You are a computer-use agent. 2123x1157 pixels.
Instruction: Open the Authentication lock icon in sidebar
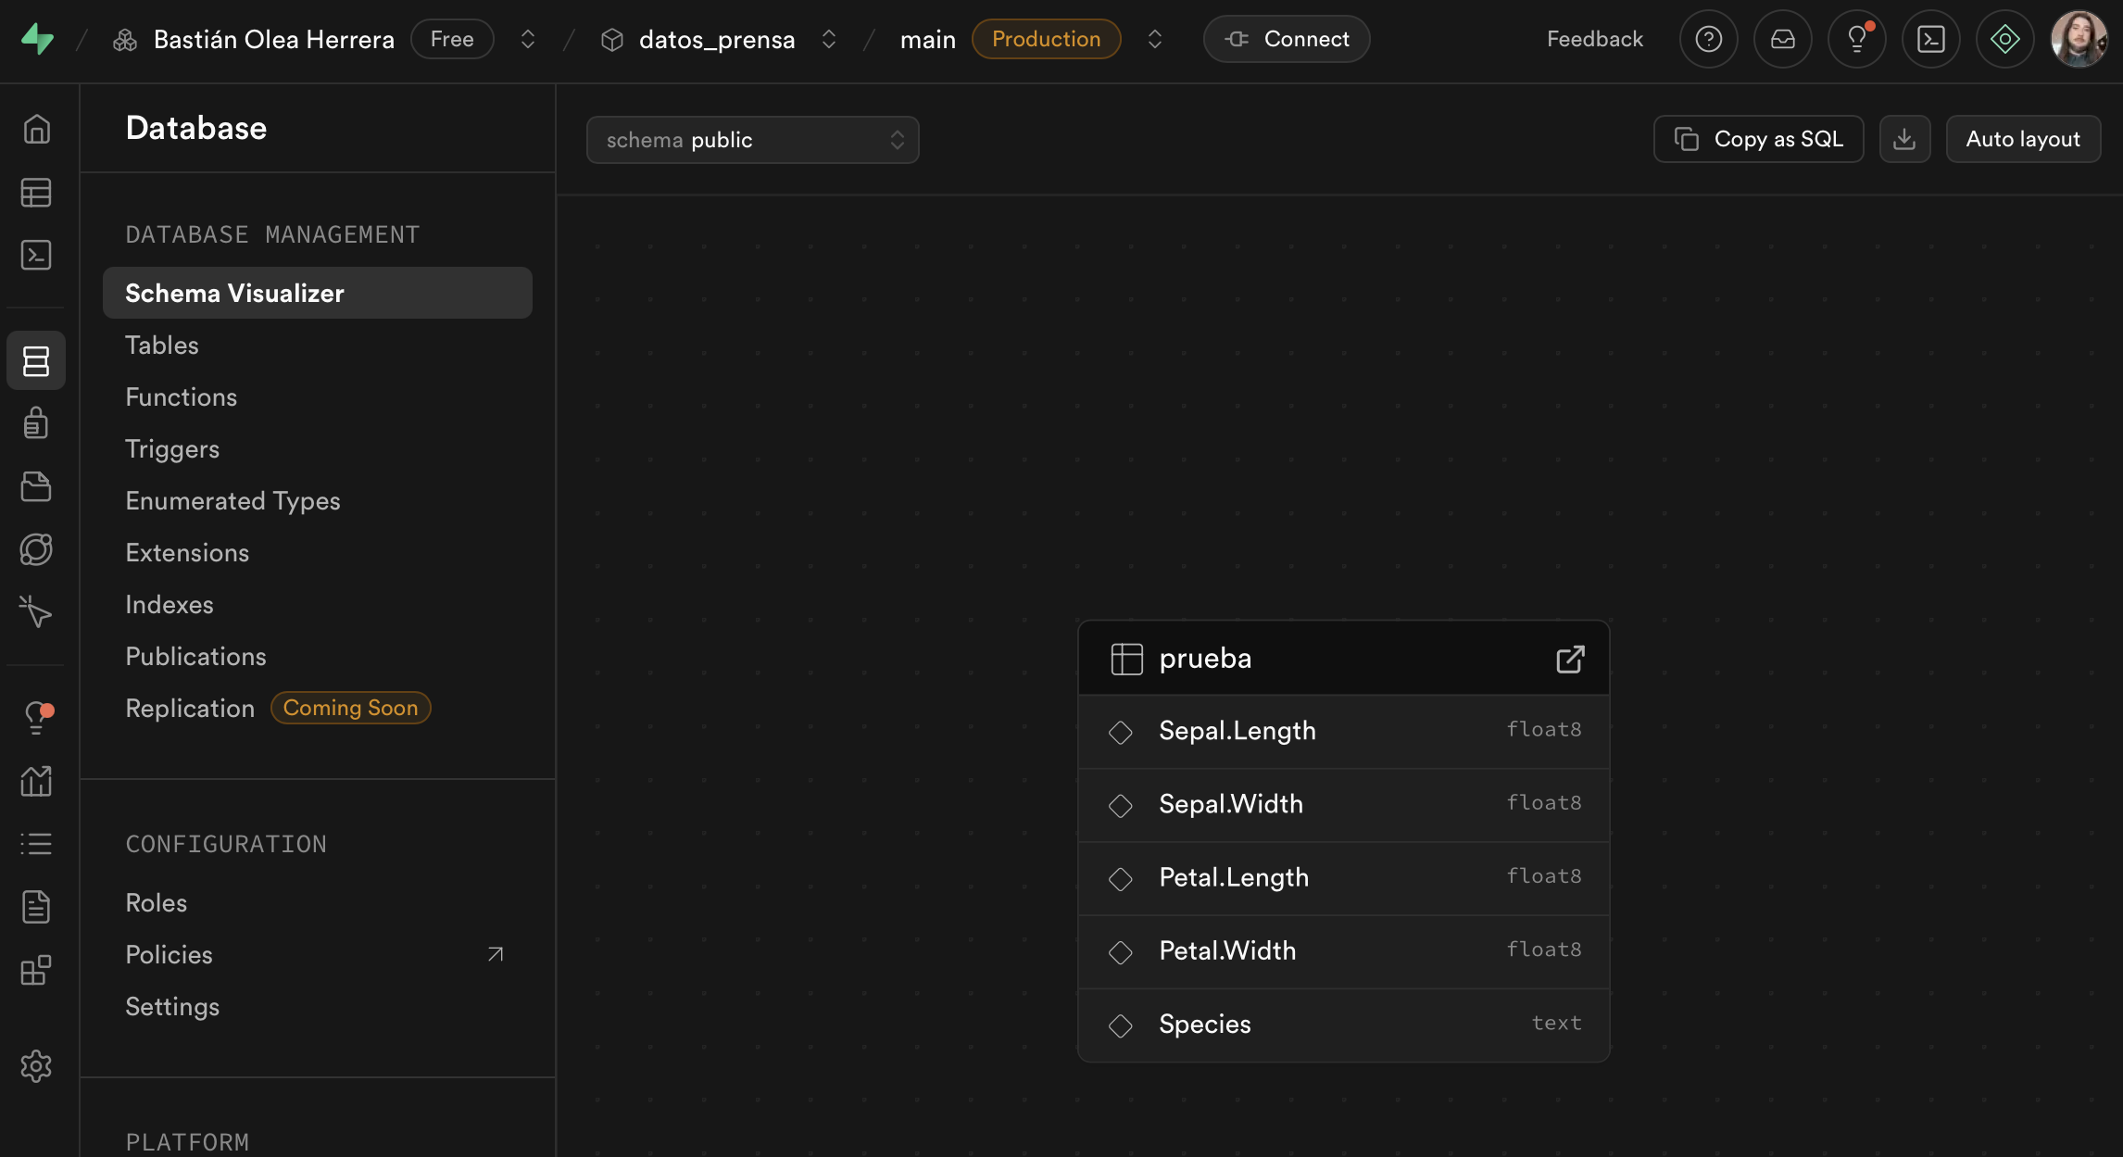pos(36,423)
